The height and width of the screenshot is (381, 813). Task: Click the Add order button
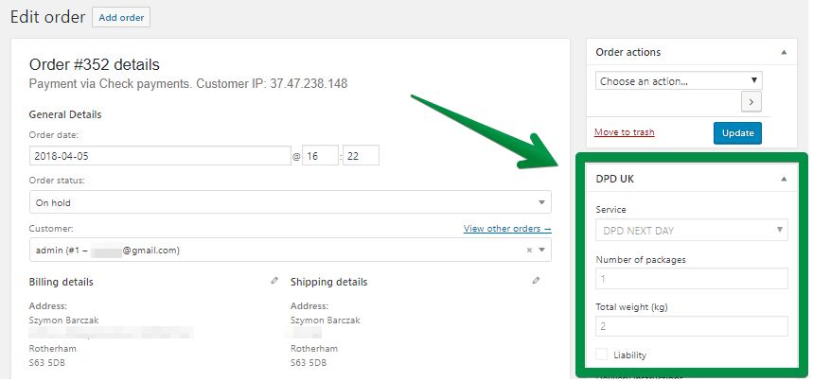(x=121, y=17)
